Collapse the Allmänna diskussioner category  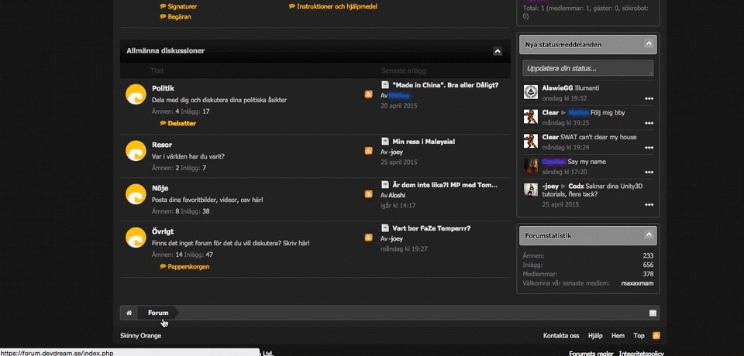(x=498, y=51)
